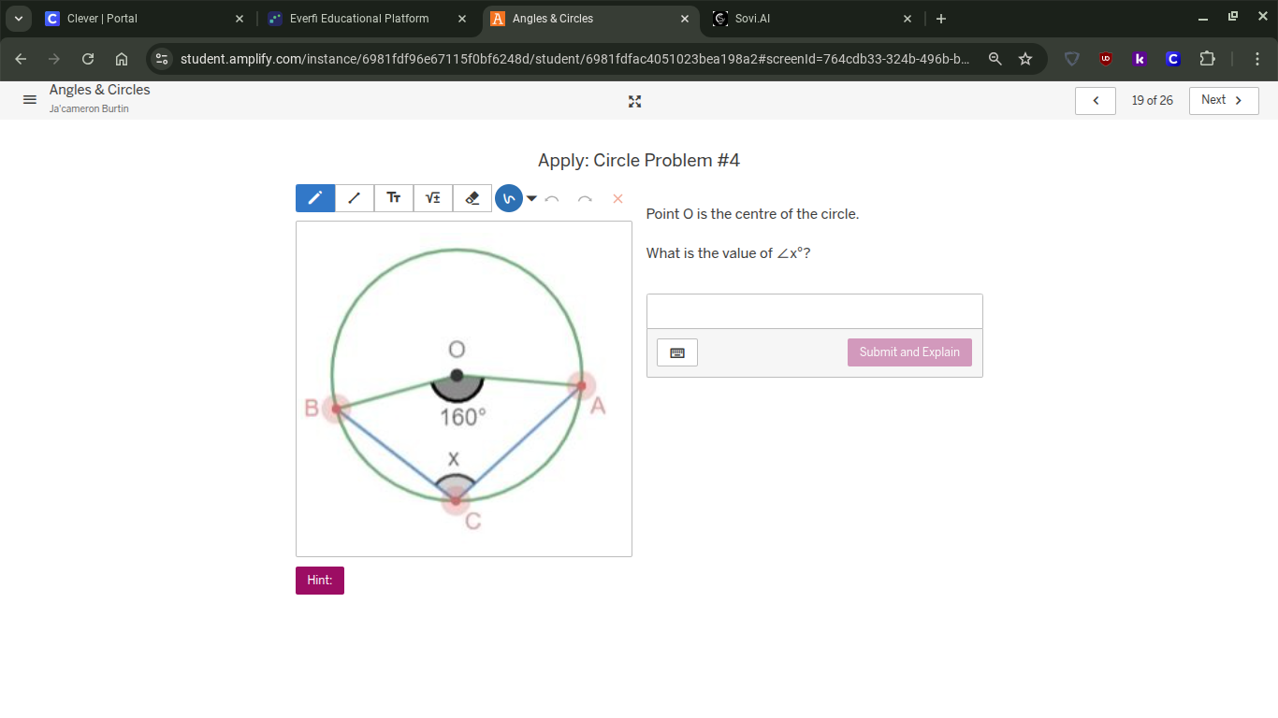Viewport: 1278px width, 718px height.
Task: Open the equation editor tool
Action: 432,197
